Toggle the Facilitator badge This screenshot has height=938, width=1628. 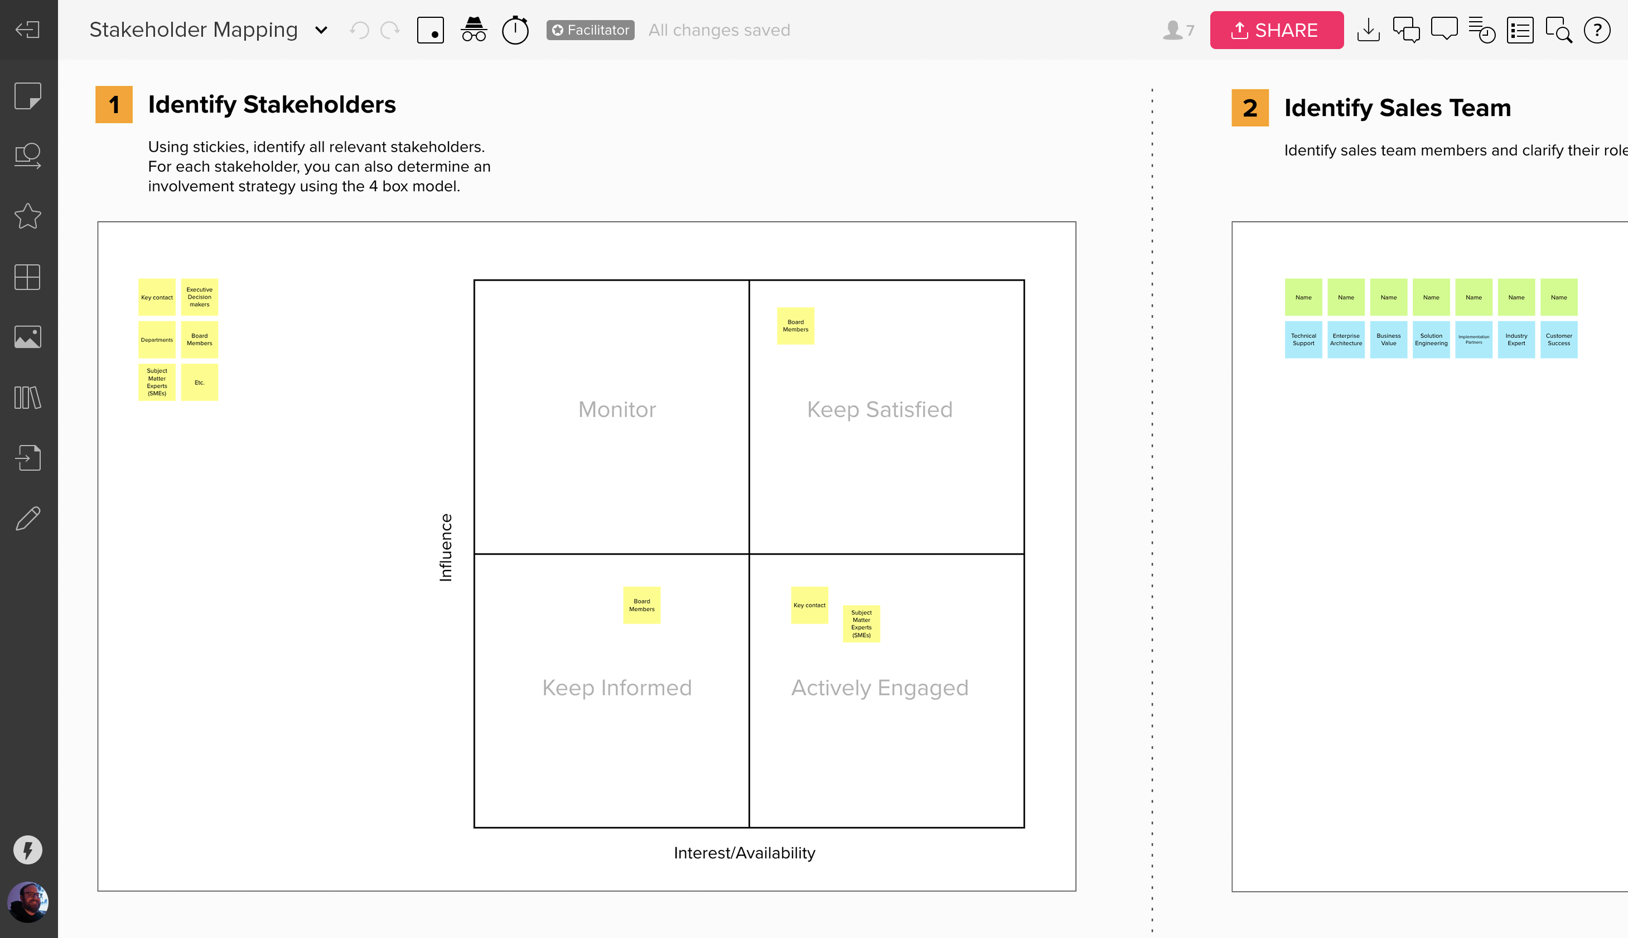pyautogui.click(x=590, y=30)
